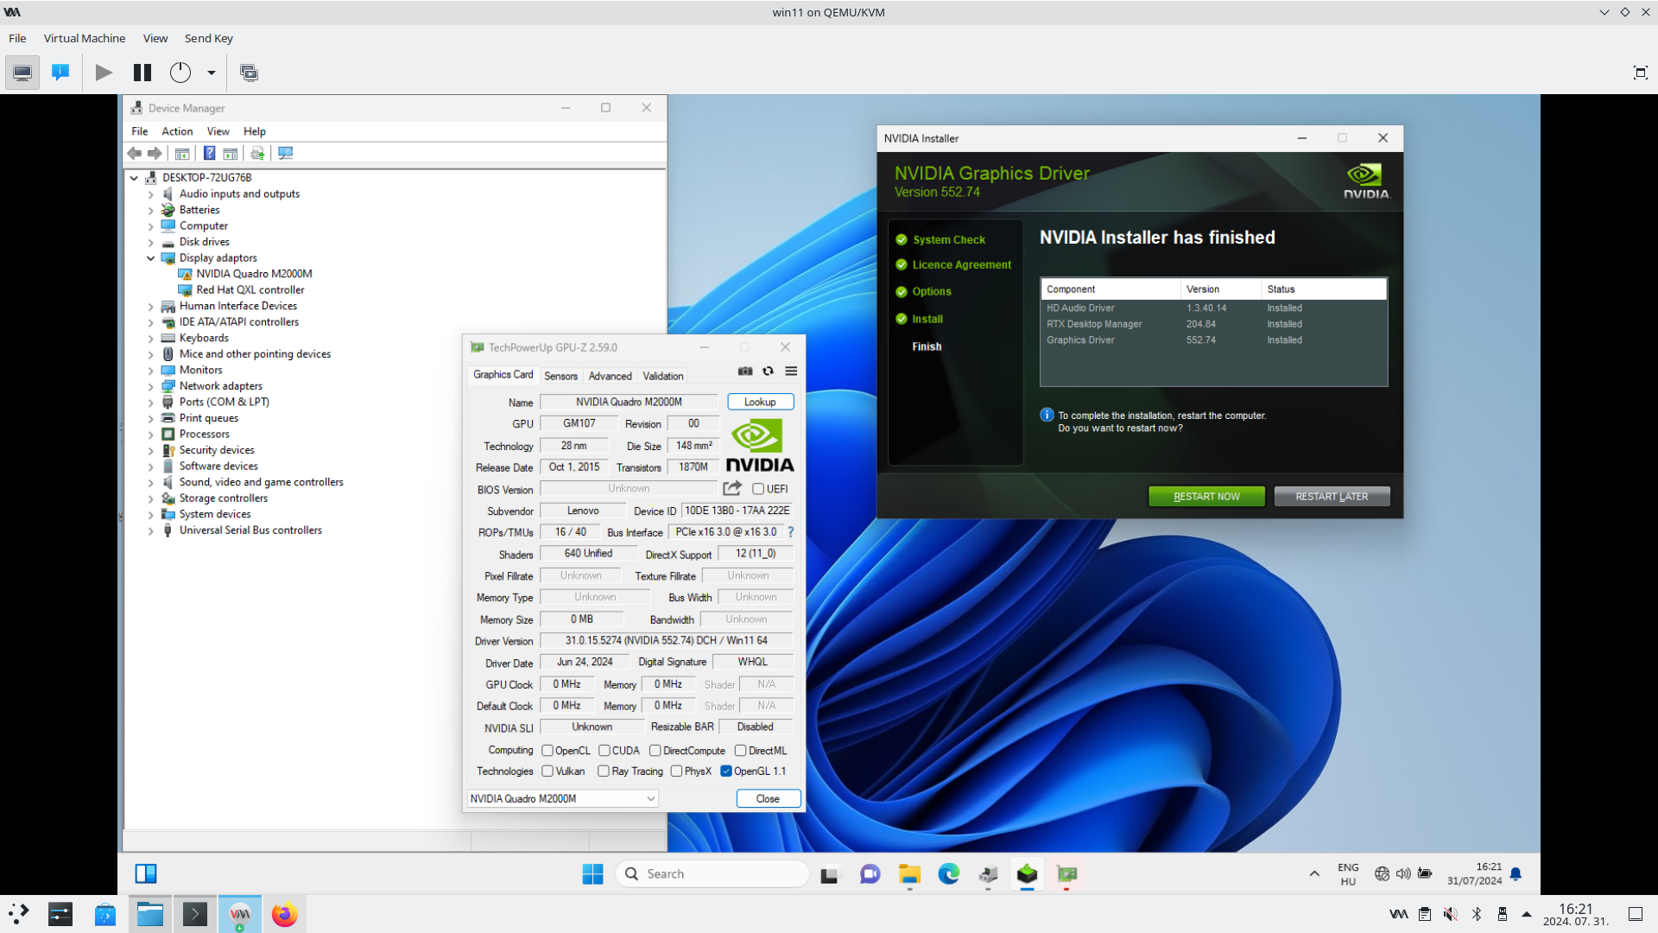Image resolution: width=1658 pixels, height=933 pixels.
Task: Open Microsoft Edge from taskbar
Action: 949,874
